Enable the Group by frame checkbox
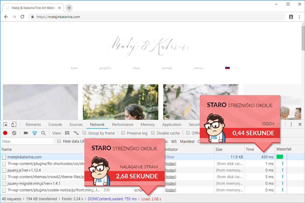The width and height of the screenshot is (305, 203). coord(84,133)
